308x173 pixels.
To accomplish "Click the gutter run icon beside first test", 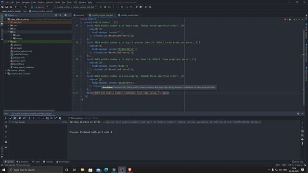I will [77, 25].
